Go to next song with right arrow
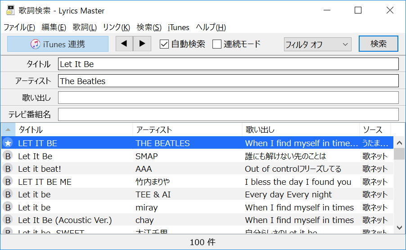Screen dimensions: 406x250 (142, 44)
